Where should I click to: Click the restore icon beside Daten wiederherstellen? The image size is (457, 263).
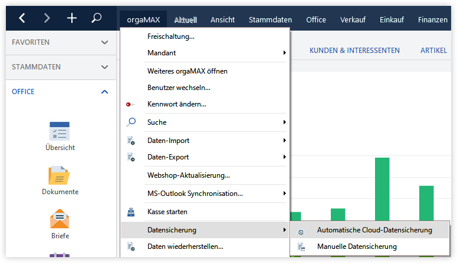click(131, 247)
